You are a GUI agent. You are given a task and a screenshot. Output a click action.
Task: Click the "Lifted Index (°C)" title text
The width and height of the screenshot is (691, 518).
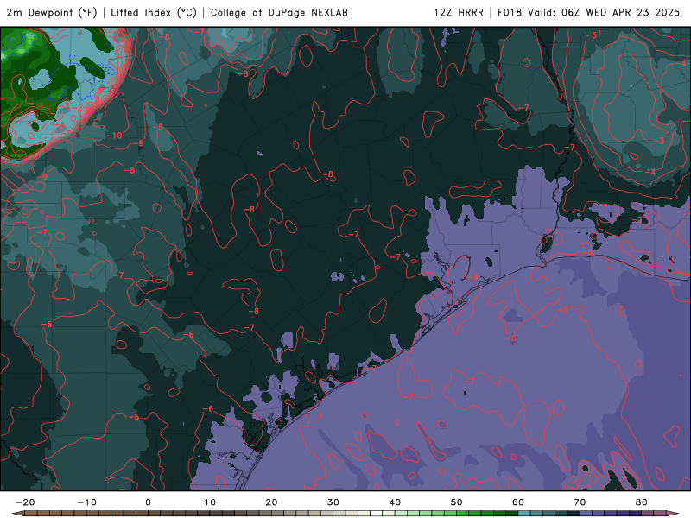click(x=154, y=13)
